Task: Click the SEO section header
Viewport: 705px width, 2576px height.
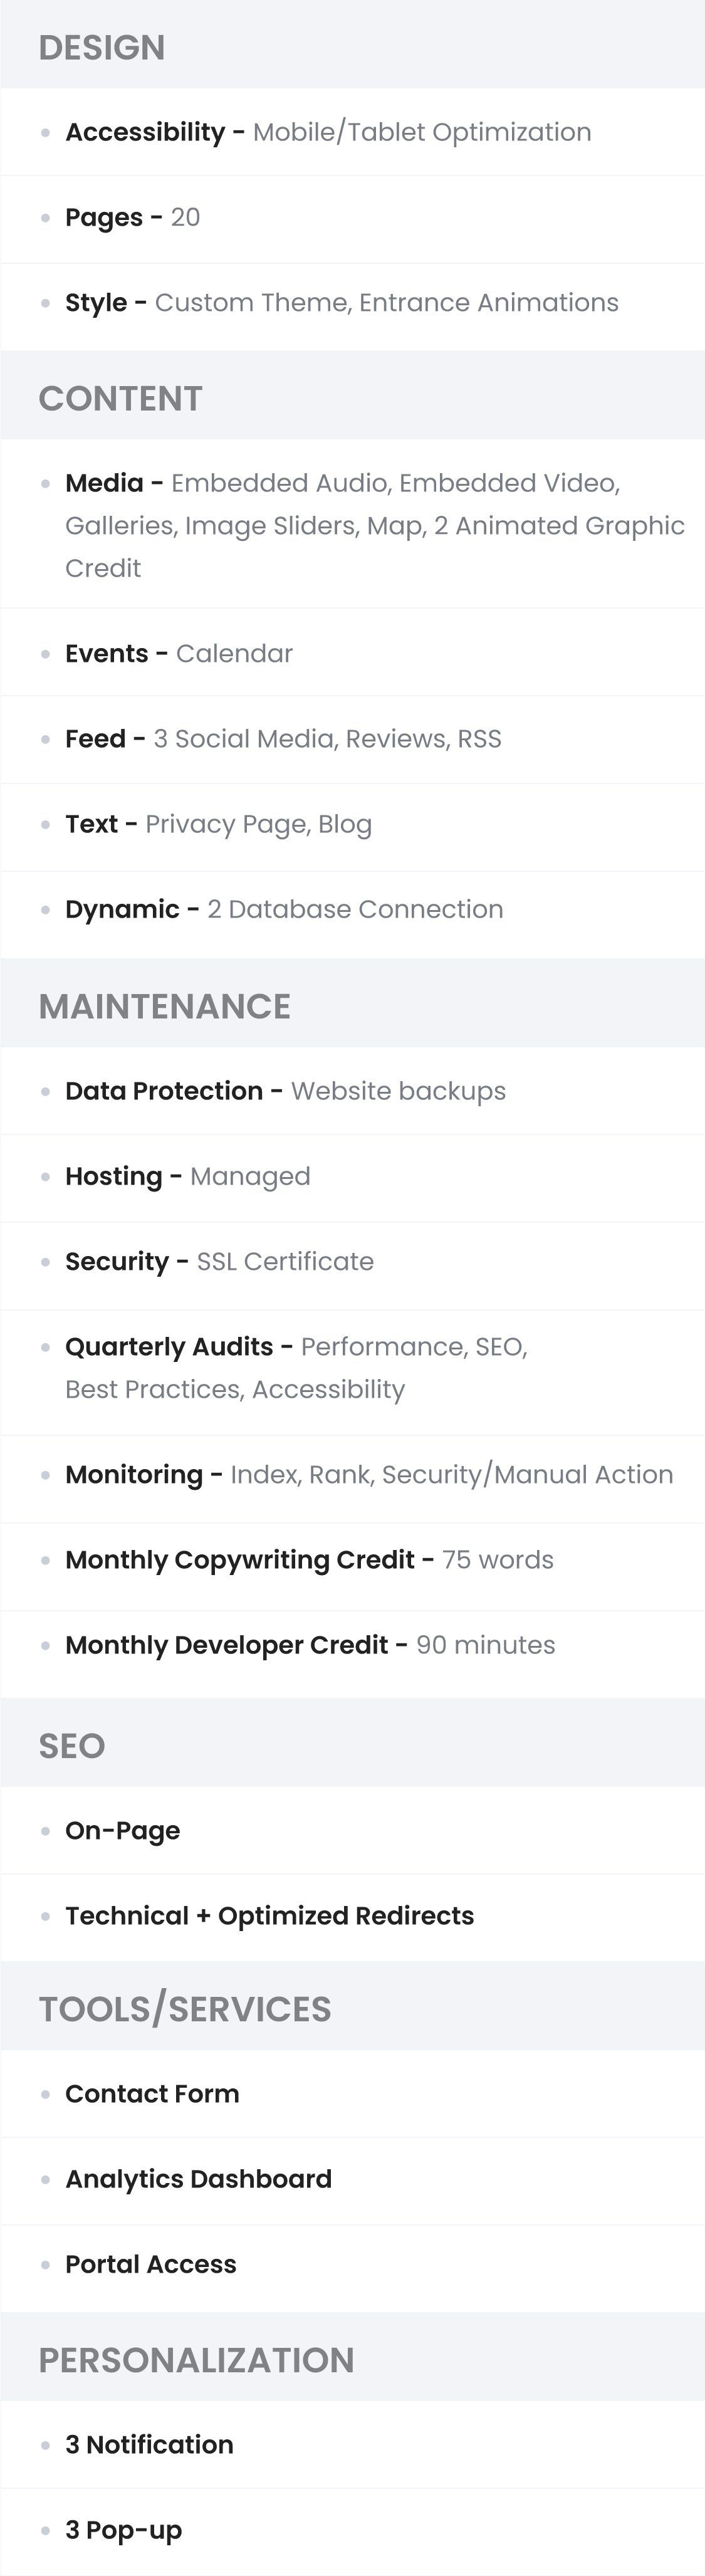Action: point(72,1746)
